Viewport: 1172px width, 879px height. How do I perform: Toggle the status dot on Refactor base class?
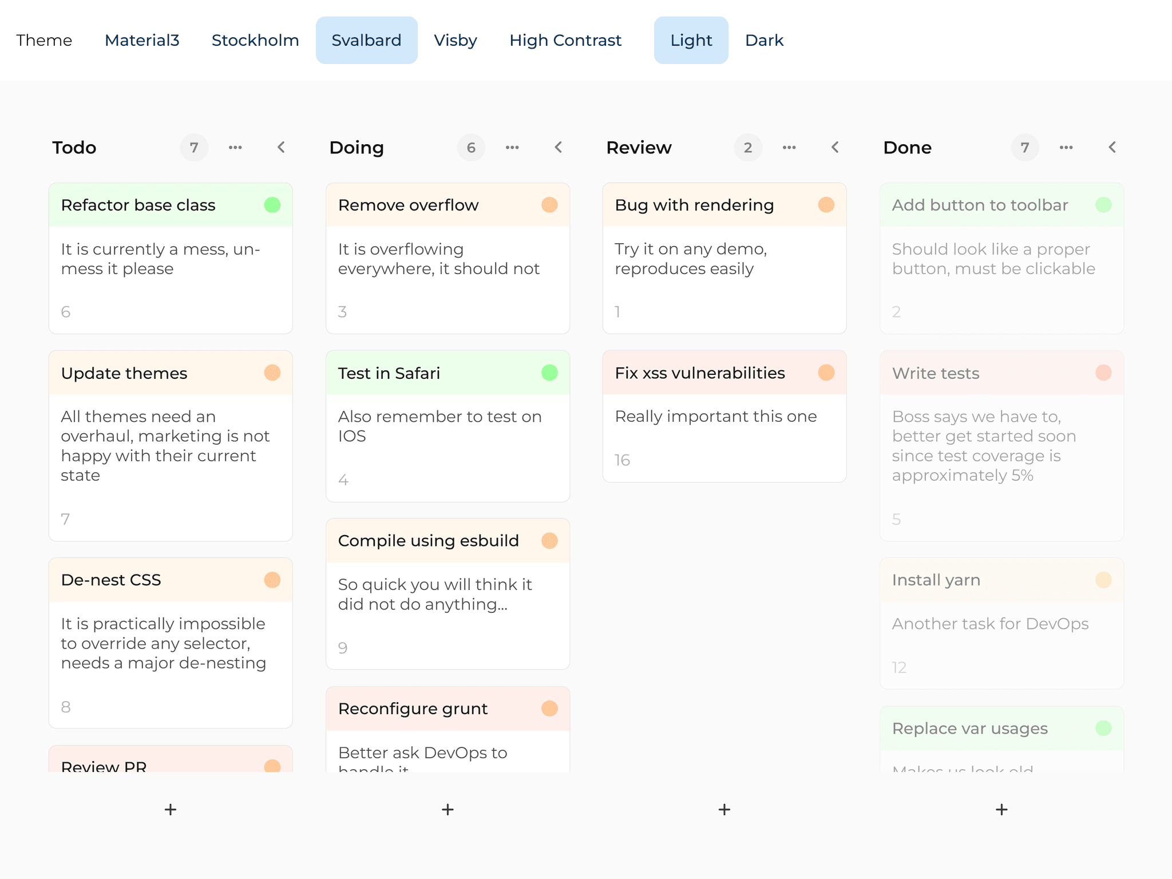[x=272, y=204]
